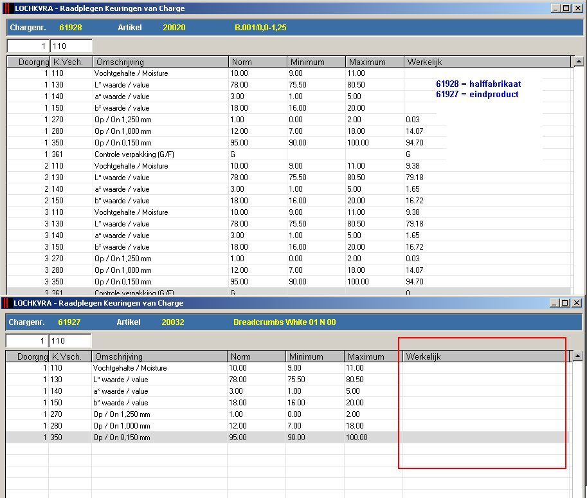This screenshot has height=498, width=587.
Task: Focus the 110 input field in charge 61928 window
Action: [71, 46]
